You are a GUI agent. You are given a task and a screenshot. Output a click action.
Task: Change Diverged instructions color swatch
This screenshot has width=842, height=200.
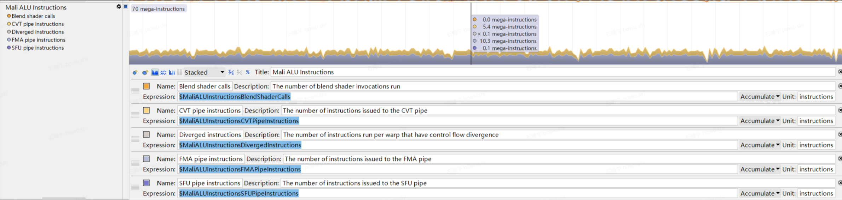pos(146,134)
